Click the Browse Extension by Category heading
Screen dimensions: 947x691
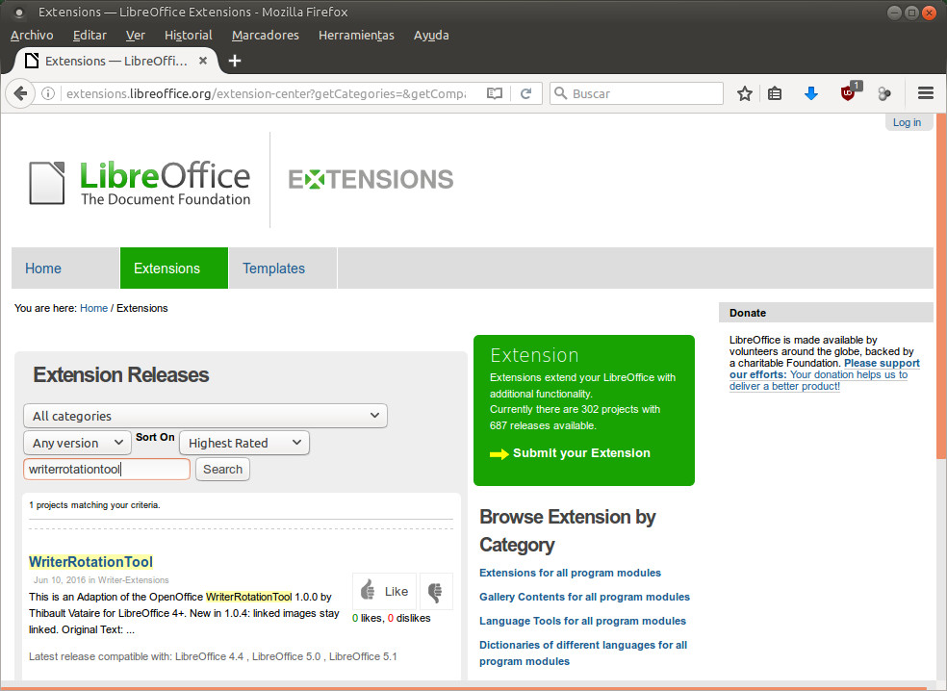point(568,531)
